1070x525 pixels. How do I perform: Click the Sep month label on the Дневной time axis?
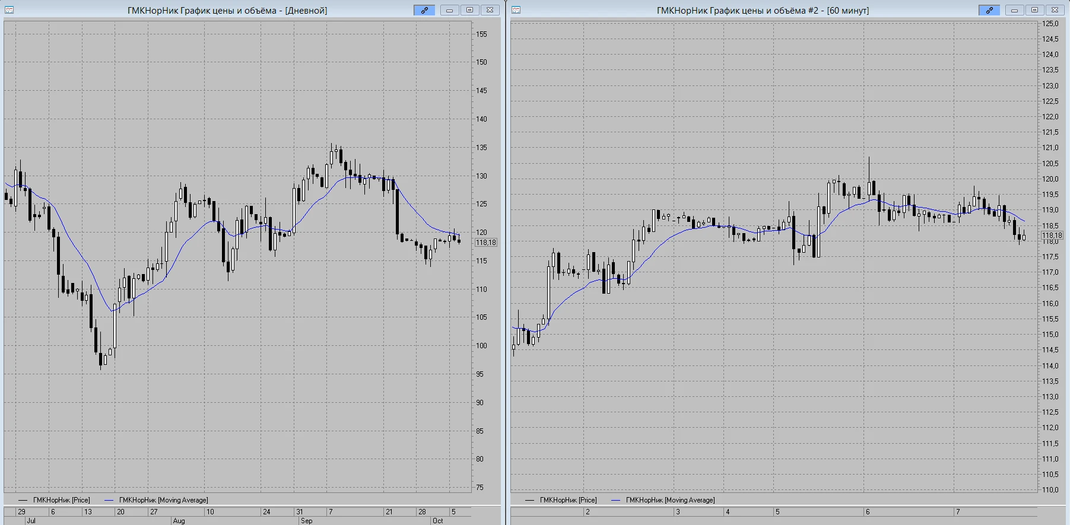[x=306, y=521]
